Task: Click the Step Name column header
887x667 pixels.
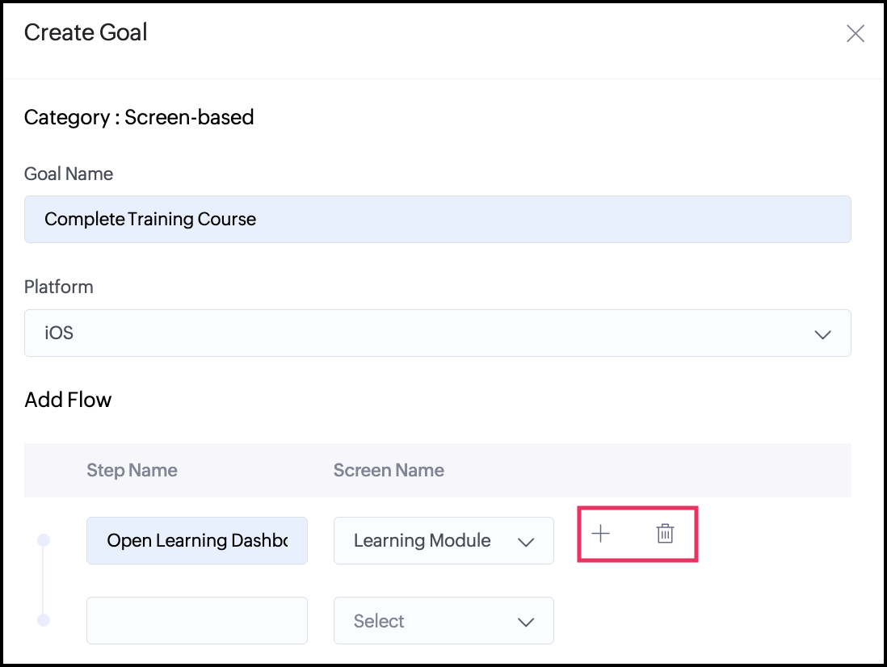Action: pyautogui.click(x=132, y=470)
